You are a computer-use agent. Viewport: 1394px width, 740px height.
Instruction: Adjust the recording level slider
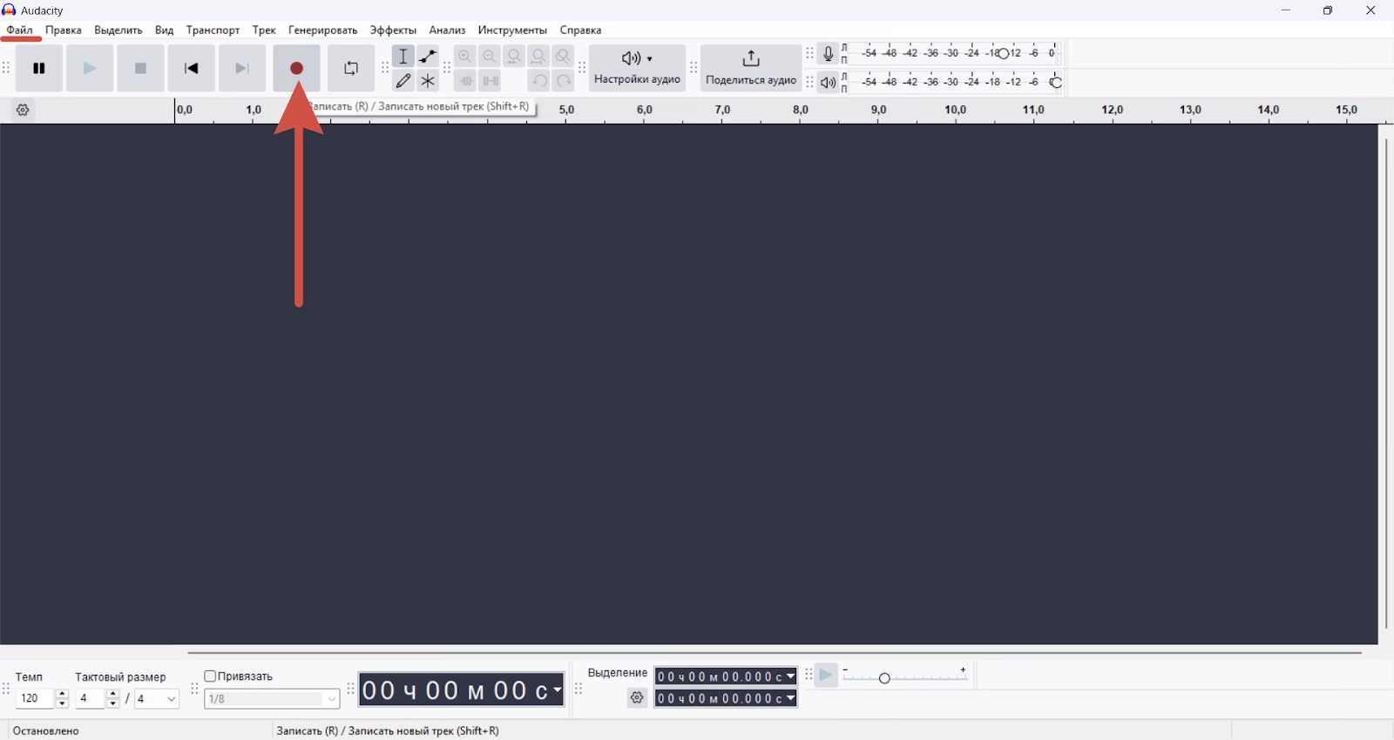click(1004, 54)
